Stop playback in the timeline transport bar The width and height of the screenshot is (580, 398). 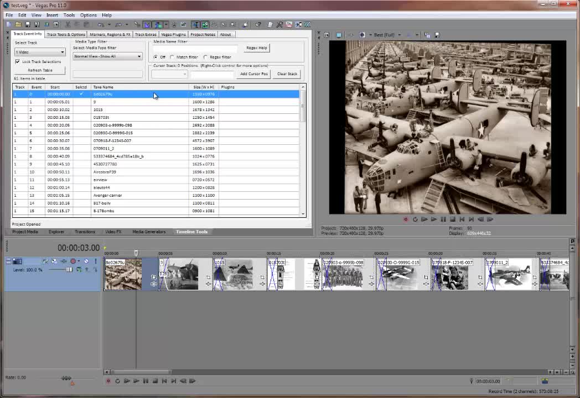click(x=156, y=381)
